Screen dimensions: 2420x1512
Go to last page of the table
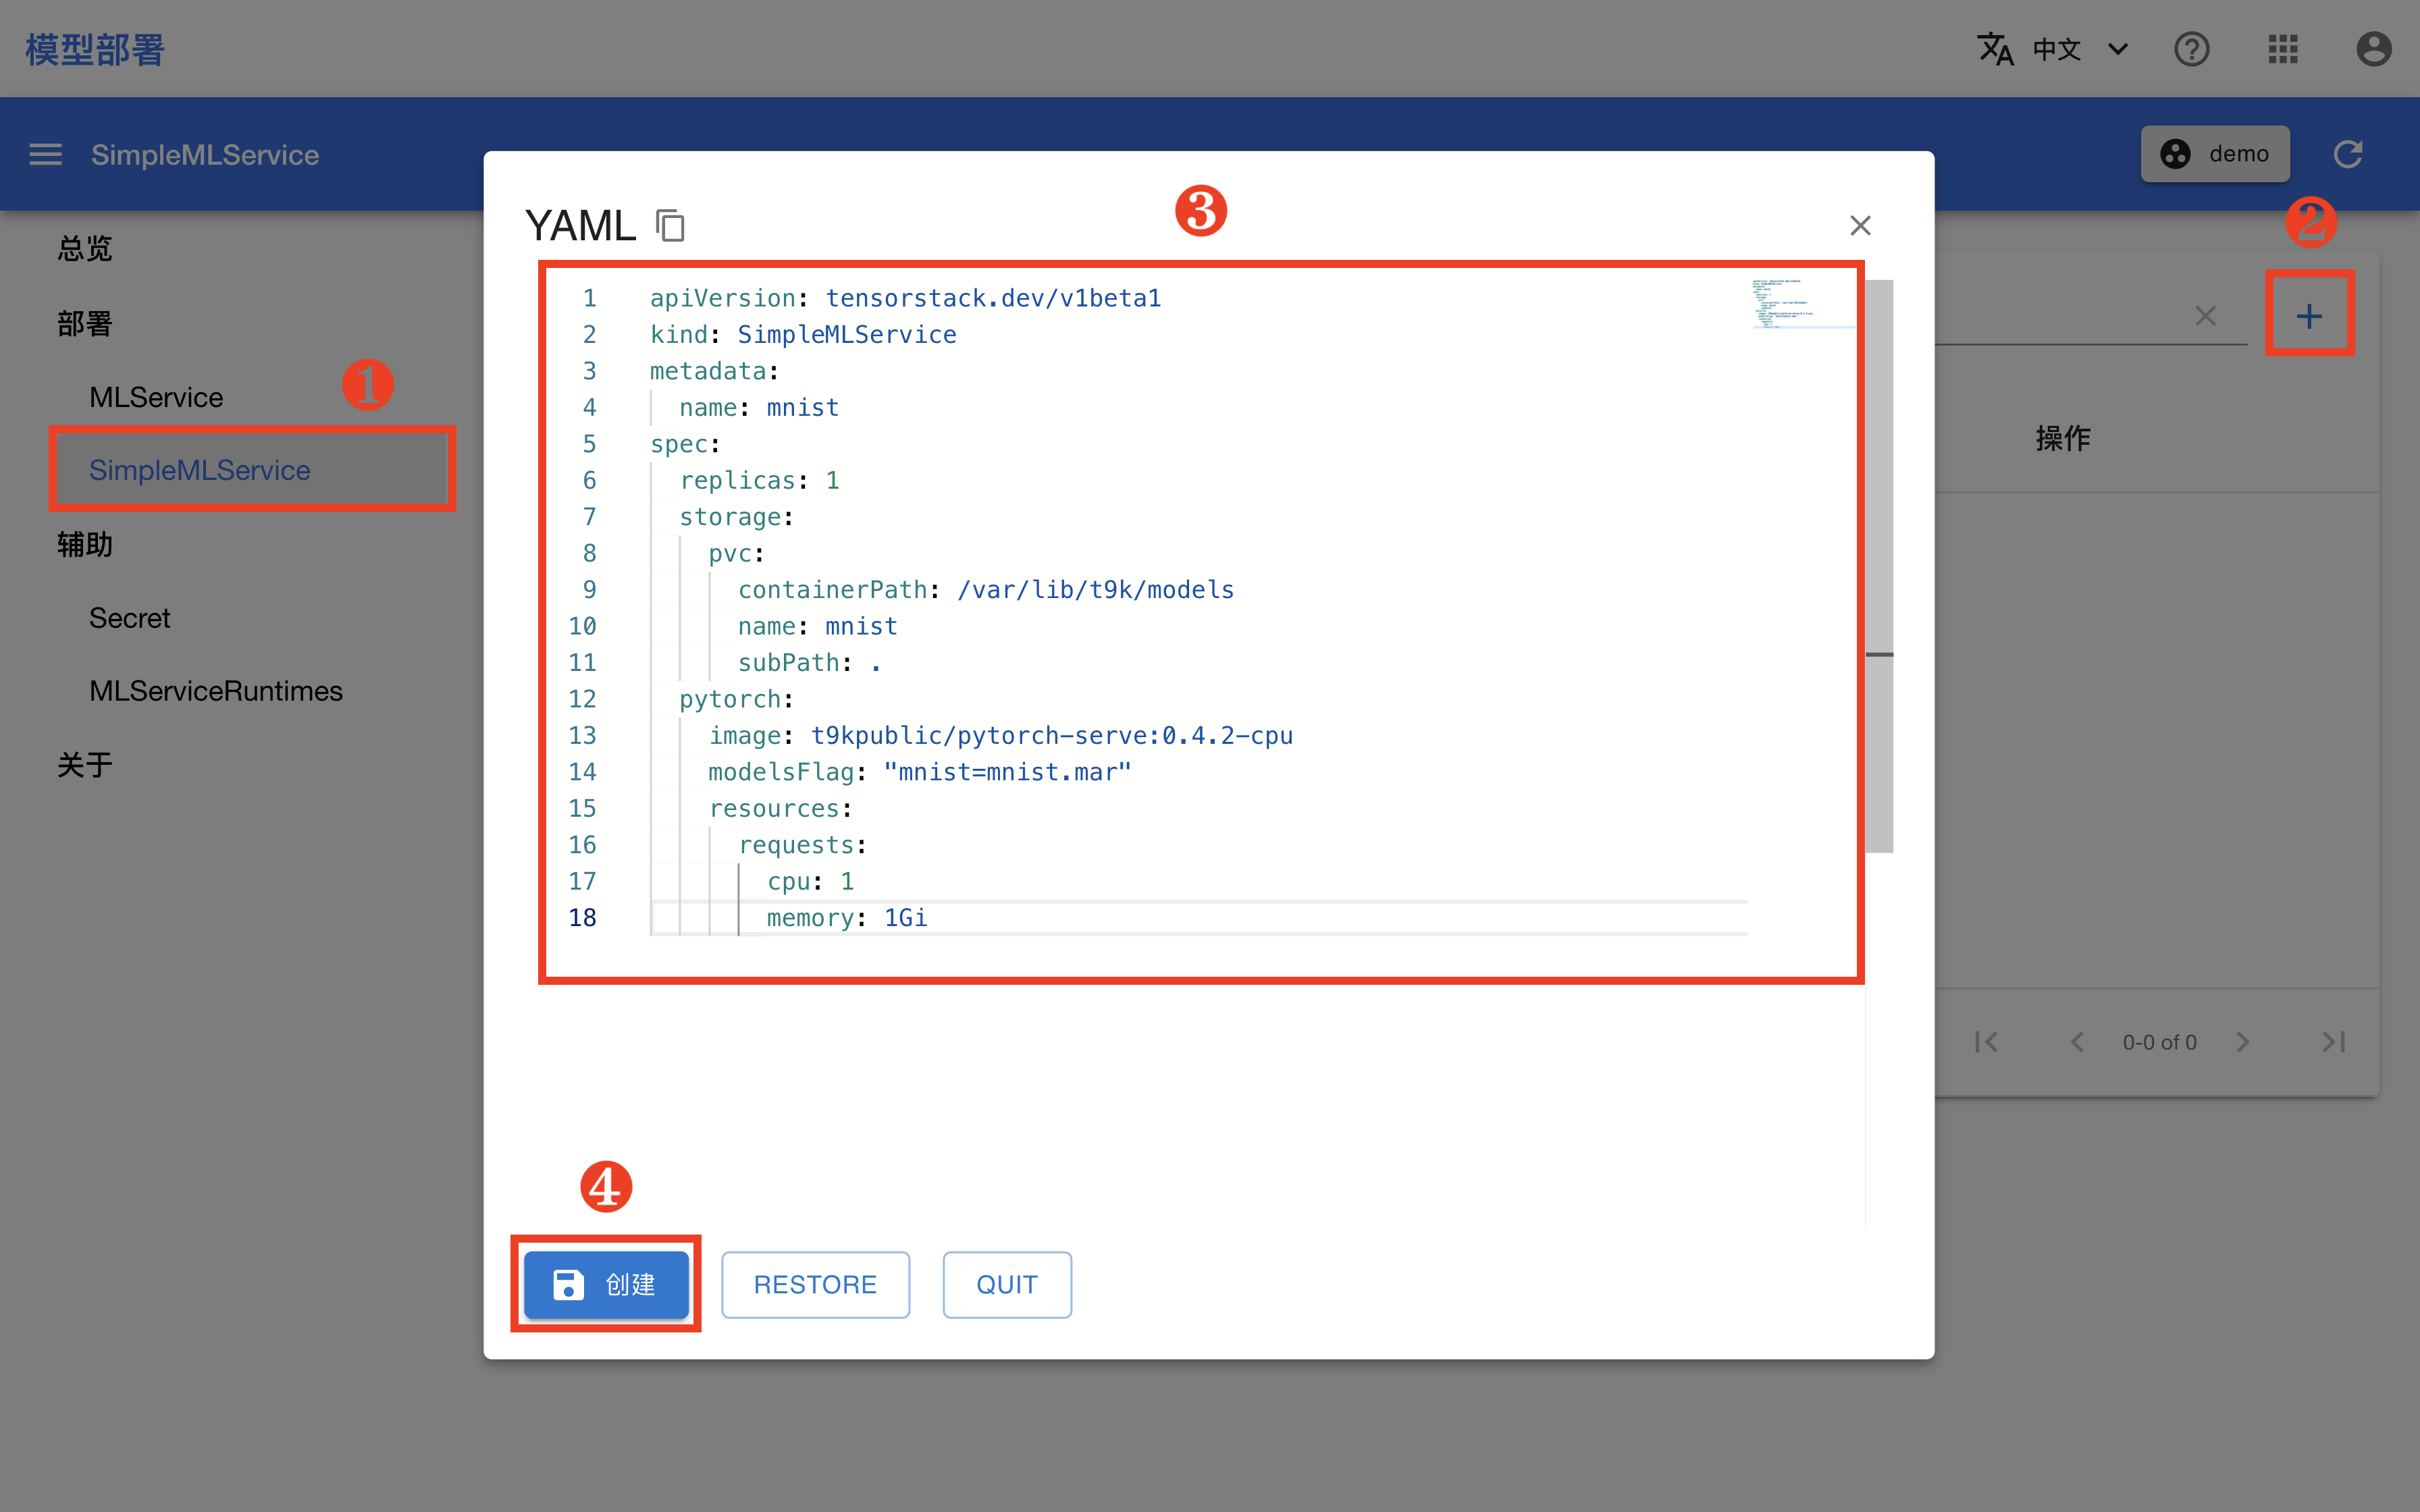coord(2333,1042)
